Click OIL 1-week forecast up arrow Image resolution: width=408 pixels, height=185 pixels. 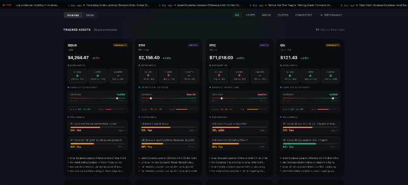[310, 75]
